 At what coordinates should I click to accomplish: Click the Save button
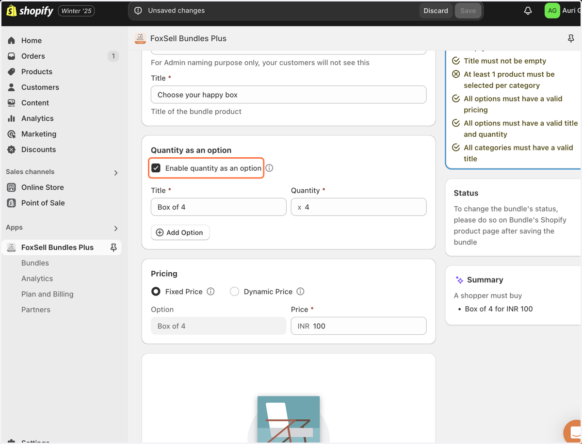pos(468,11)
